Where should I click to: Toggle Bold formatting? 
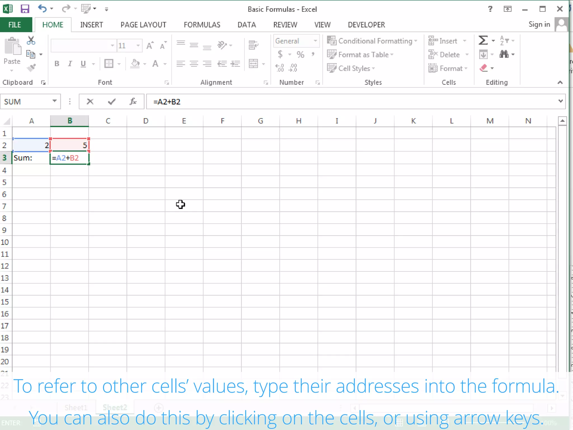pos(57,64)
